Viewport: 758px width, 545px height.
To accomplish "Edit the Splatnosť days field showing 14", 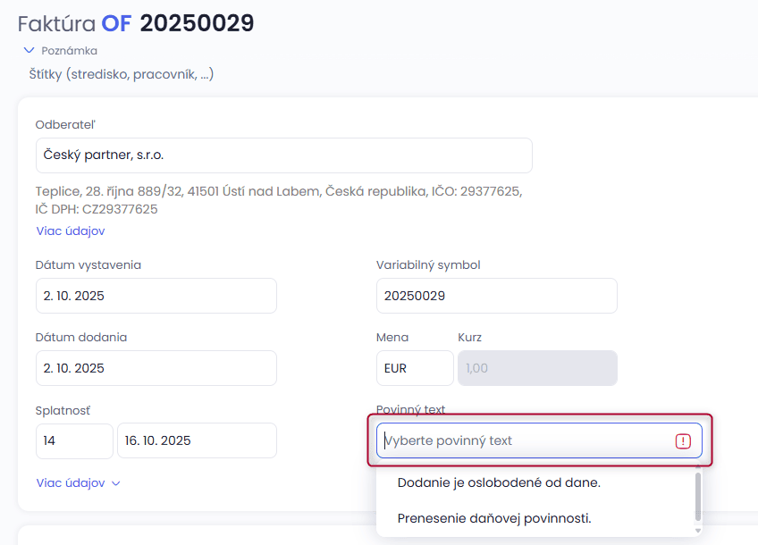I will pyautogui.click(x=74, y=440).
